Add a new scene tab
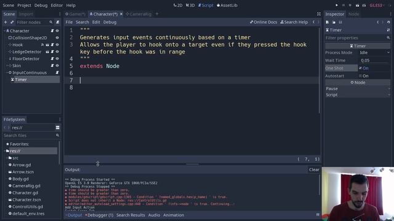Screen dimensions: 394x221 click(x=157, y=14)
